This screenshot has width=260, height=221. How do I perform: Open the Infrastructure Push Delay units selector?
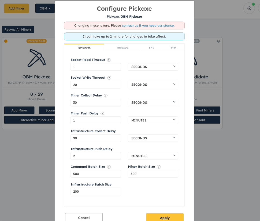click(x=153, y=156)
